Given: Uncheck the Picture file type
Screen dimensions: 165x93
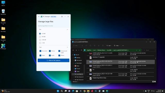Looking at the screenshot, I should (50, 51).
